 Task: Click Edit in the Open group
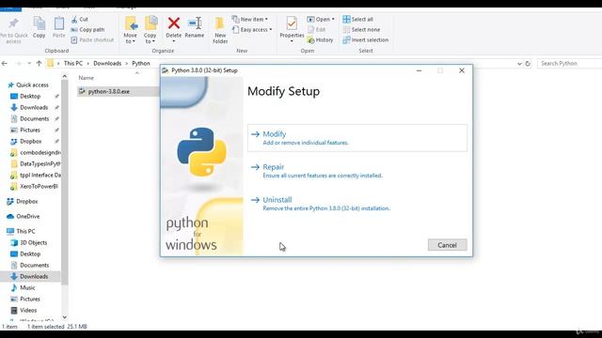tap(316, 29)
